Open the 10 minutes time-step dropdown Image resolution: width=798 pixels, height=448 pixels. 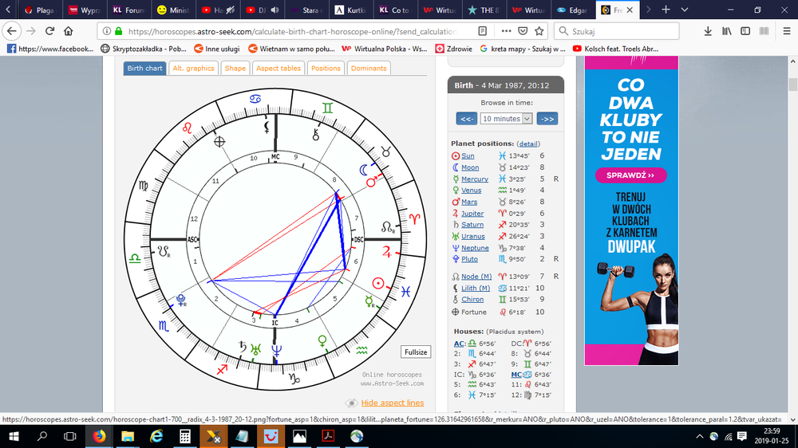(x=506, y=119)
